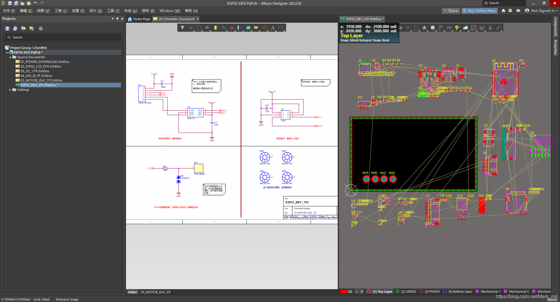Click the Projects panel Search field
560x302 pixels.
[63, 38]
